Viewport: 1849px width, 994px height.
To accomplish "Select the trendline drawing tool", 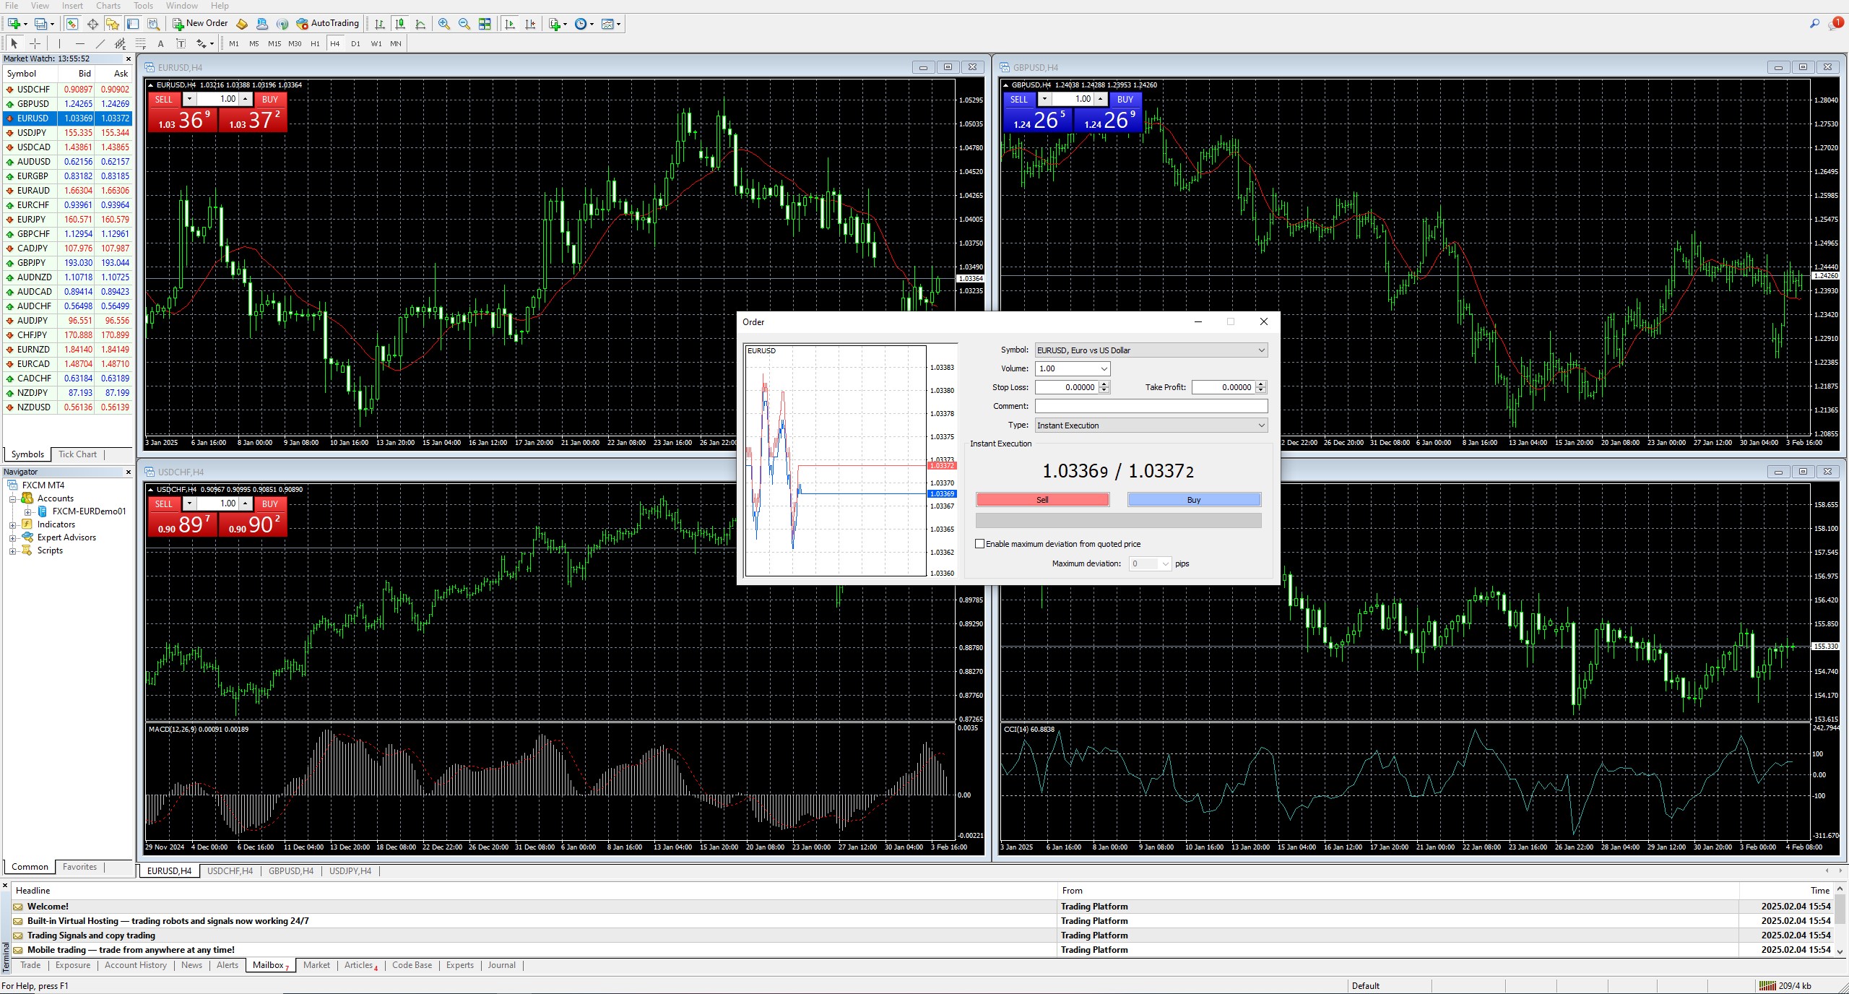I will [x=100, y=43].
